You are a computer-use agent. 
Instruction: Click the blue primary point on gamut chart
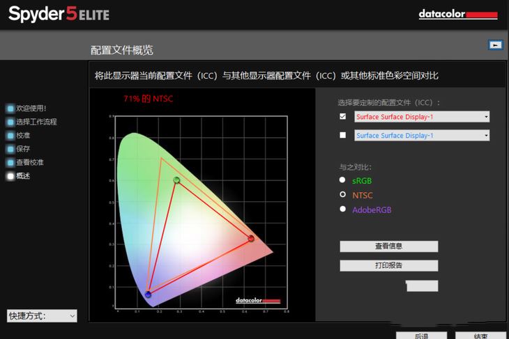click(x=148, y=294)
